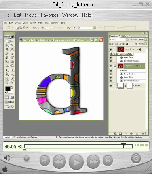Toggle eye beside Effects row of Layer 0
This screenshot has width=152, height=174.
(x=111, y=71)
